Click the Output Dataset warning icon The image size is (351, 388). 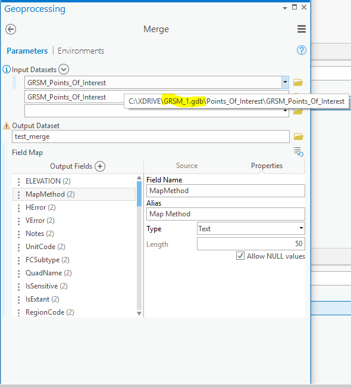[x=7, y=126]
